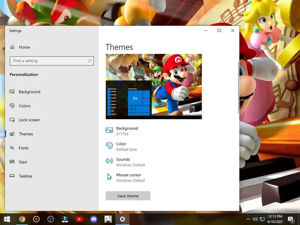
Task: Click the taskbar clock and date
Action: click(275, 219)
